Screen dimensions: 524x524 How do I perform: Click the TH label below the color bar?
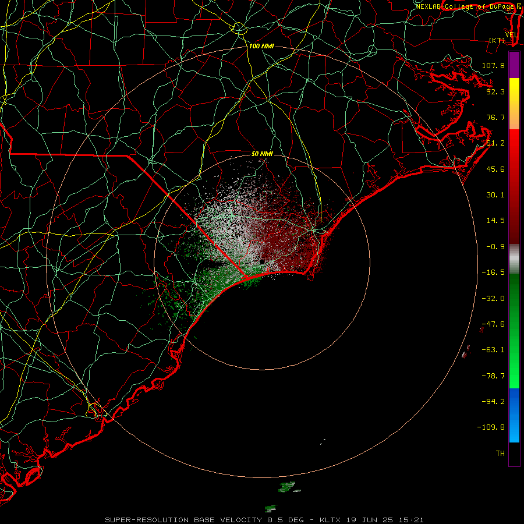pyautogui.click(x=500, y=453)
